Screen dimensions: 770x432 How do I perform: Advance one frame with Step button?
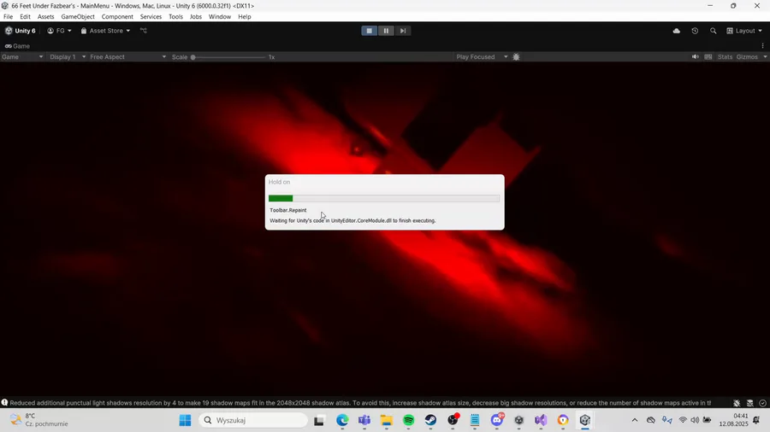pos(403,31)
